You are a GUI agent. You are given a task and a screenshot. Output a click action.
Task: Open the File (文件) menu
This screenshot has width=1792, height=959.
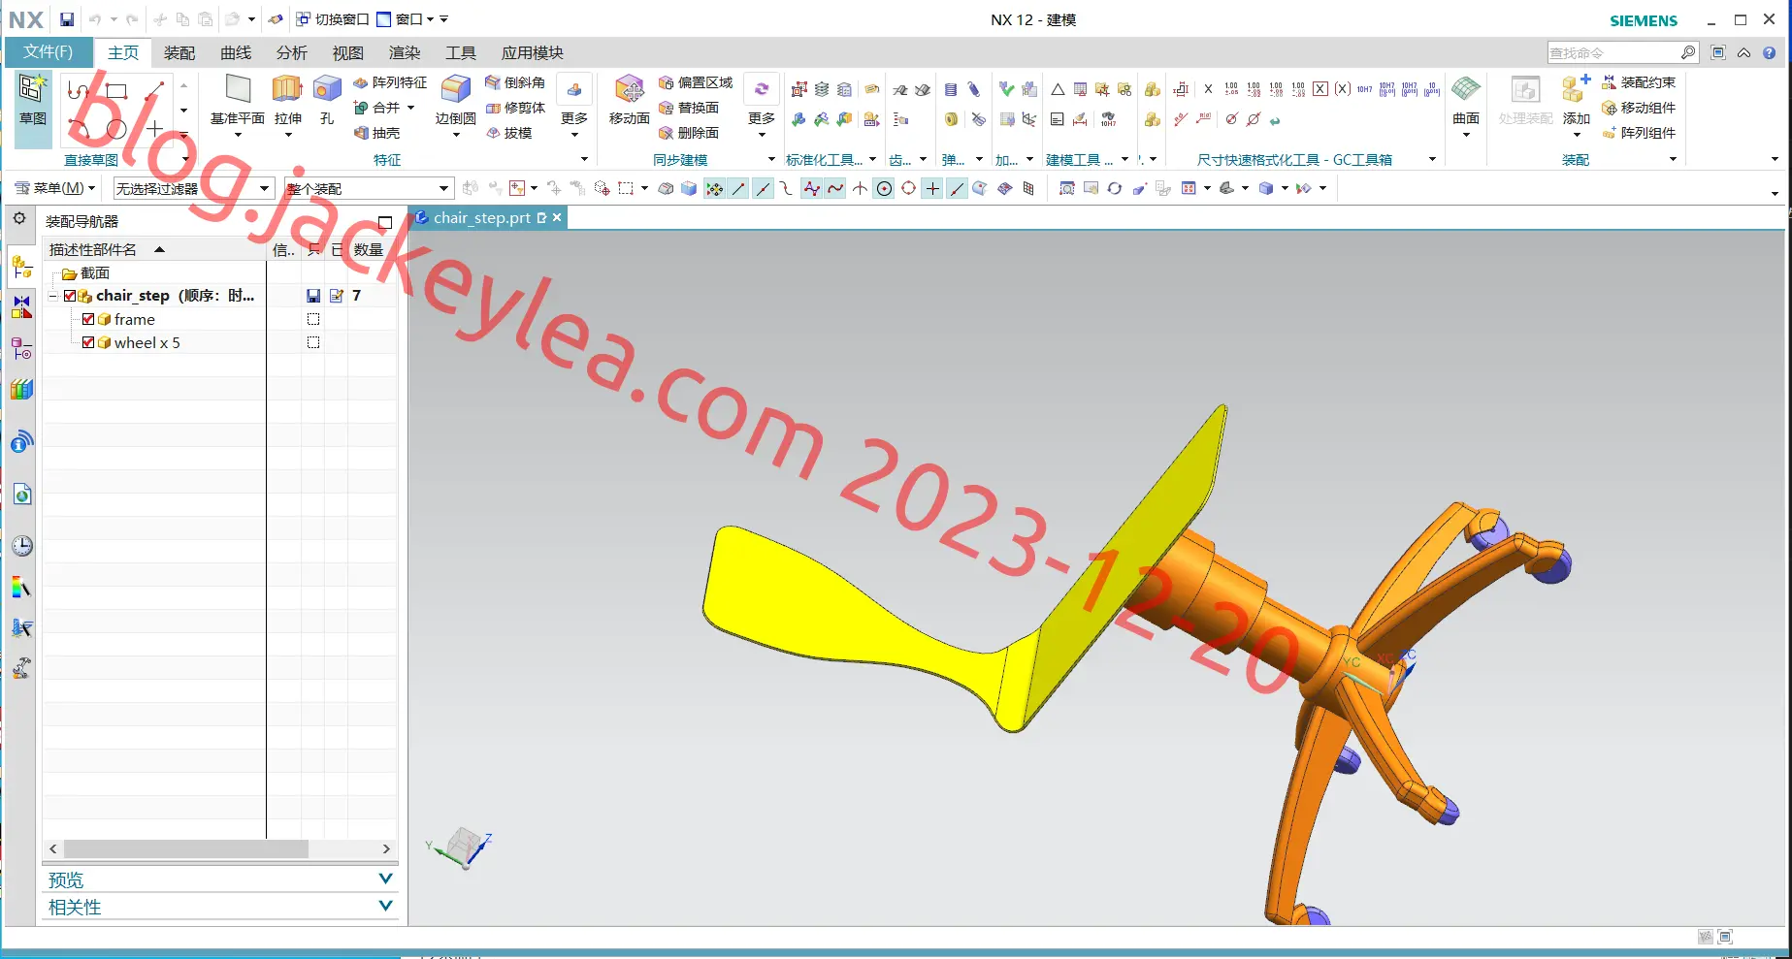coord(49,51)
